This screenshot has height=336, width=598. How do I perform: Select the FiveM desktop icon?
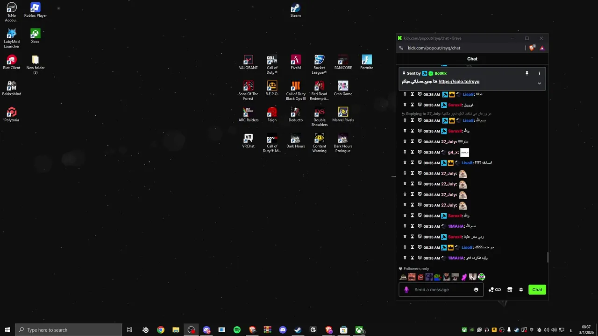click(296, 63)
